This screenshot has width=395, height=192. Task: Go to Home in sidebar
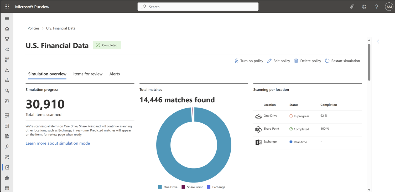click(7, 29)
